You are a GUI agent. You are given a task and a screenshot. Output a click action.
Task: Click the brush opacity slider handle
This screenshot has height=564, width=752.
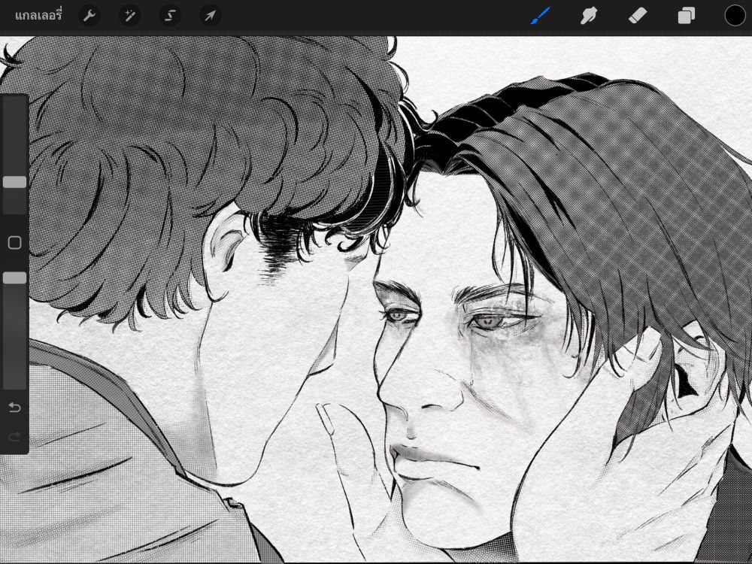[x=15, y=278]
